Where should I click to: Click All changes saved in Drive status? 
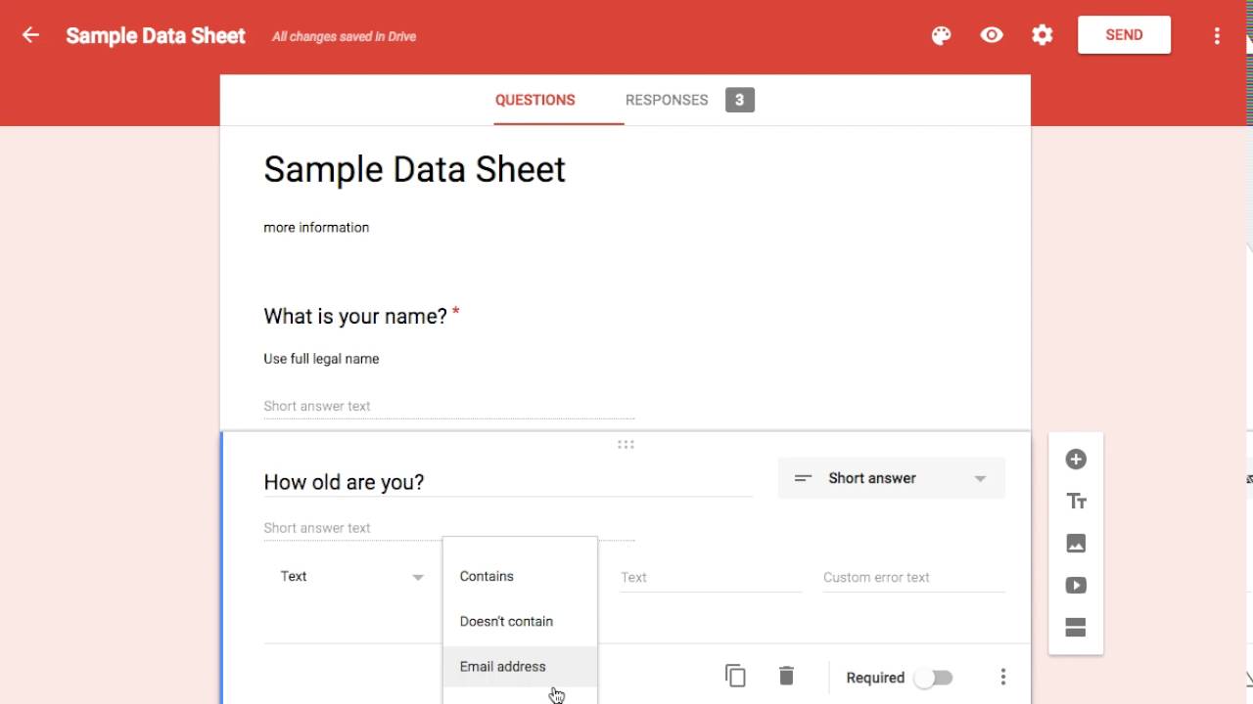pyautogui.click(x=344, y=37)
